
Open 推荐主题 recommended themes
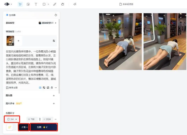12,88
